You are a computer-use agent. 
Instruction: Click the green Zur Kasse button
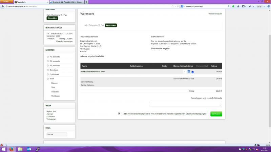click(216, 114)
